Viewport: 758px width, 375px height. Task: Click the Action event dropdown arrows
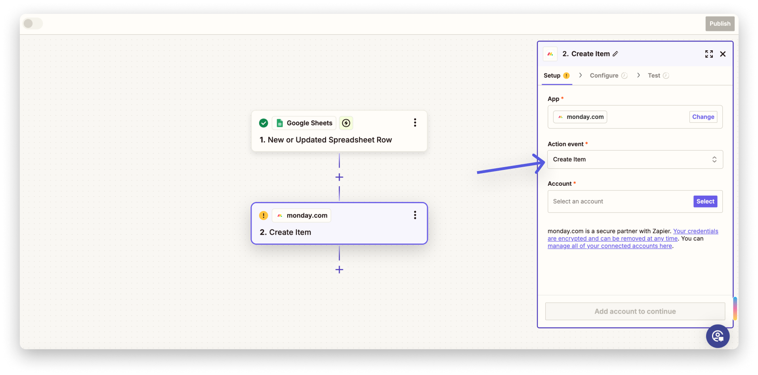[714, 159]
